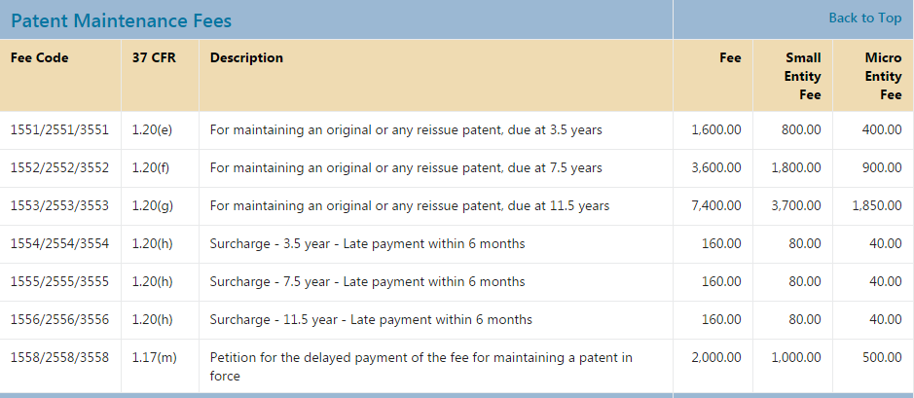
Task: Click the 3.5 years maintenance description
Action: coord(406,129)
